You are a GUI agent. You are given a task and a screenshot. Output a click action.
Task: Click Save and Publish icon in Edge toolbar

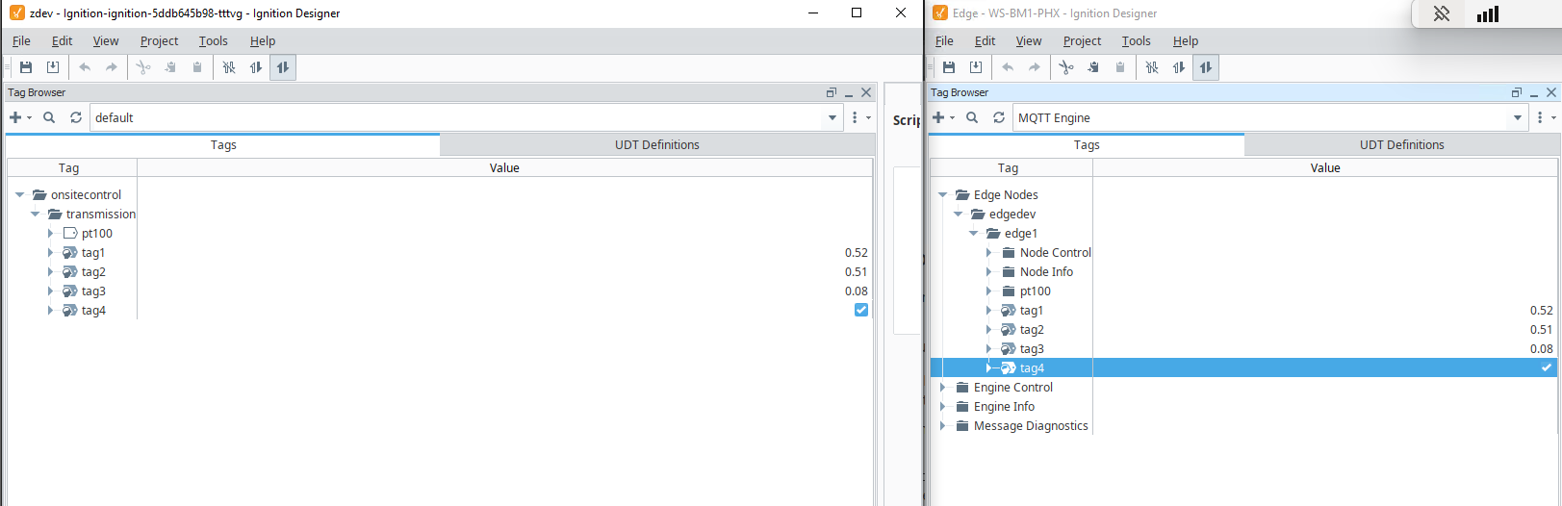point(976,67)
